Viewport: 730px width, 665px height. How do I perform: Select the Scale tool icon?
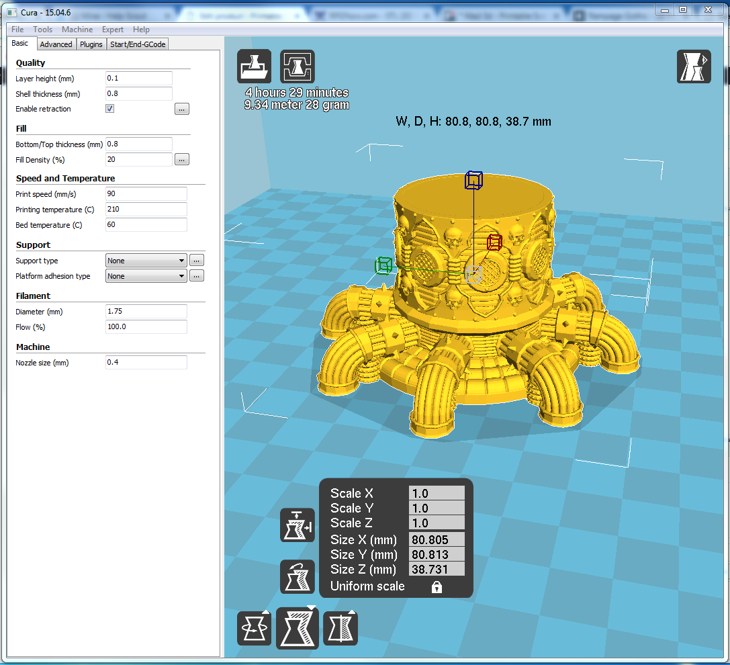297,629
